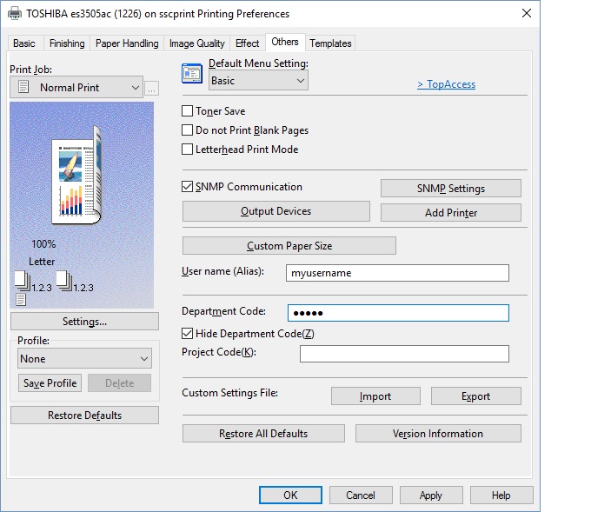The height and width of the screenshot is (512, 591).
Task: Open Output Devices
Action: (276, 211)
